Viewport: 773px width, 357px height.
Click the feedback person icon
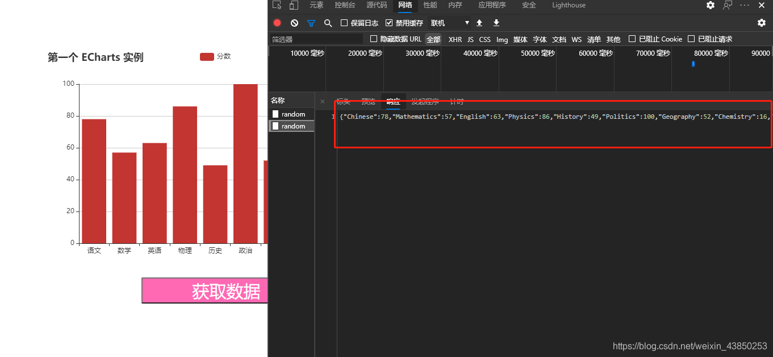click(x=728, y=5)
